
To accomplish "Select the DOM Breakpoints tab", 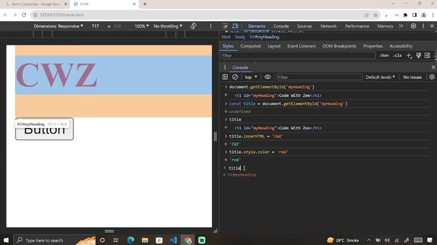I will point(339,46).
